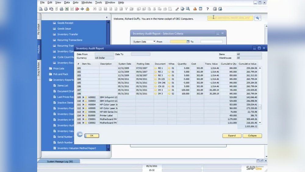
Task: Click the yellow link arrow for RE 1
Action: point(156,68)
